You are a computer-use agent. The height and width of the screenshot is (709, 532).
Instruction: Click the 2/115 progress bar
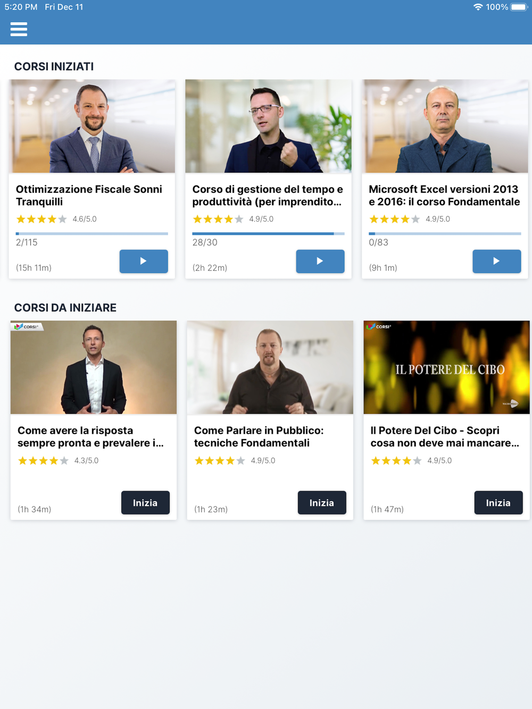(92, 233)
